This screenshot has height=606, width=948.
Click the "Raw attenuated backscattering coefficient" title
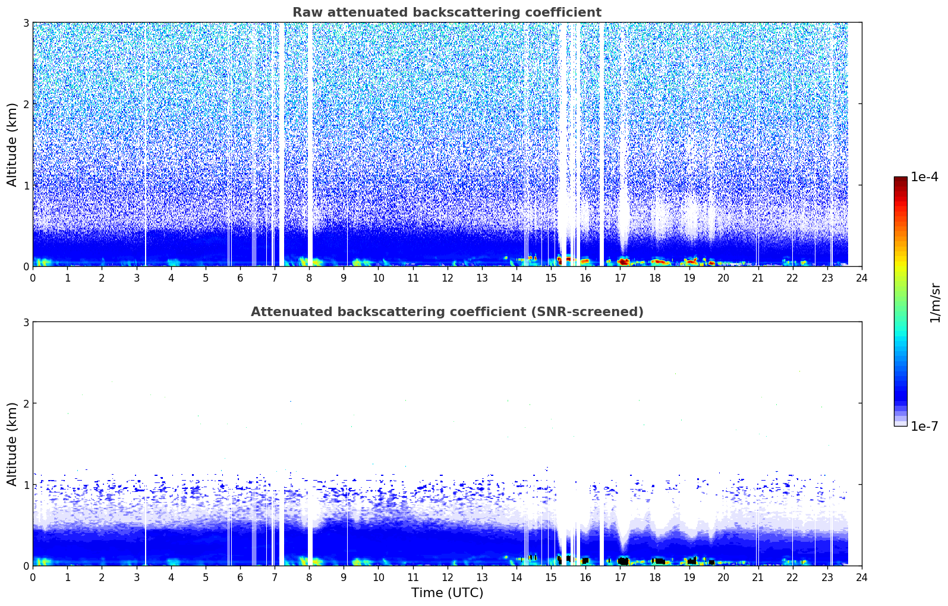click(446, 12)
